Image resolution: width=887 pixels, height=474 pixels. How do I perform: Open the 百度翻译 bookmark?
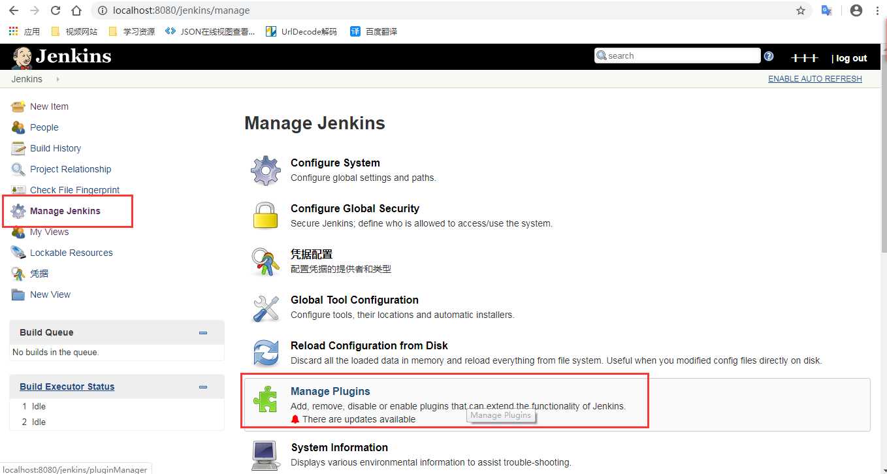[x=374, y=31]
